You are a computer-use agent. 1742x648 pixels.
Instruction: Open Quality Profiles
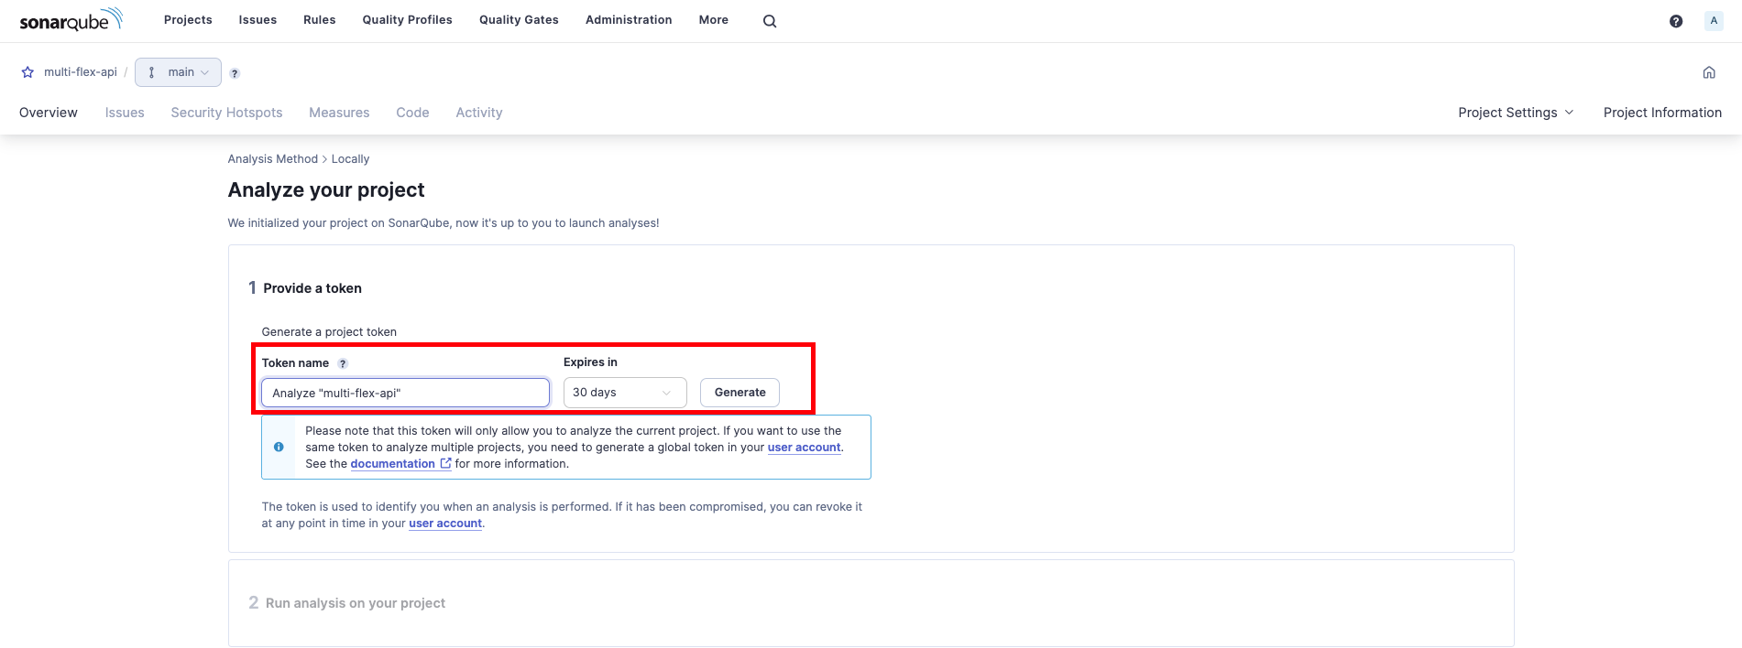pos(408,20)
